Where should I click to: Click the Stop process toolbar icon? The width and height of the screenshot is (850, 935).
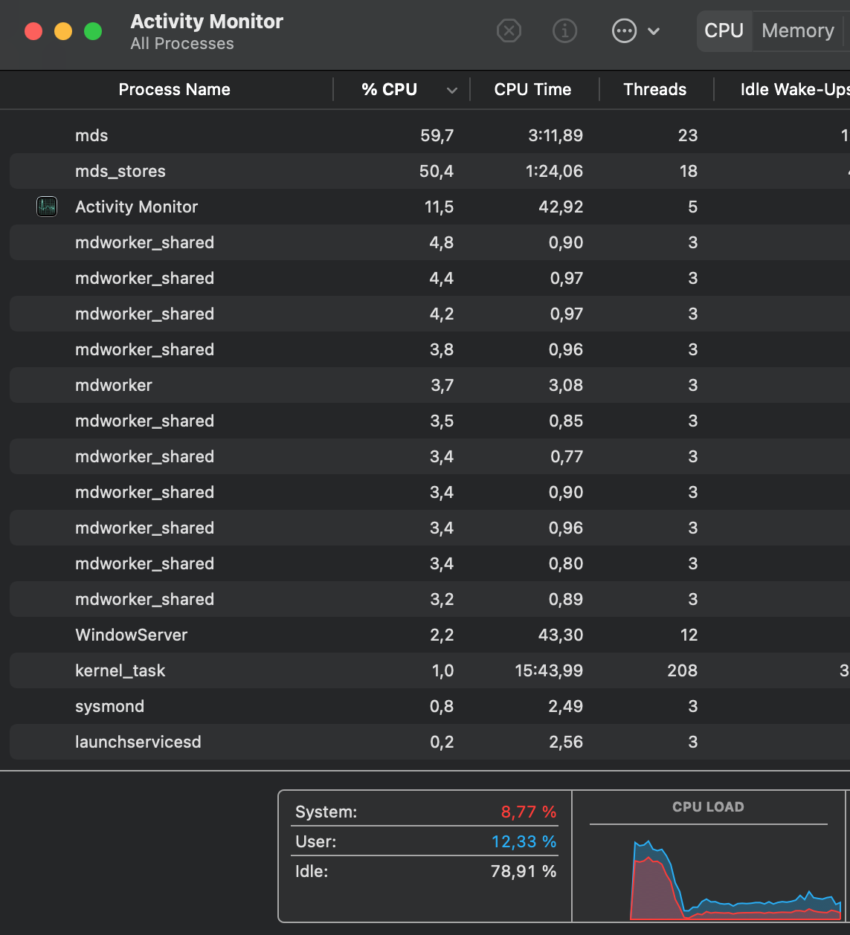(509, 31)
